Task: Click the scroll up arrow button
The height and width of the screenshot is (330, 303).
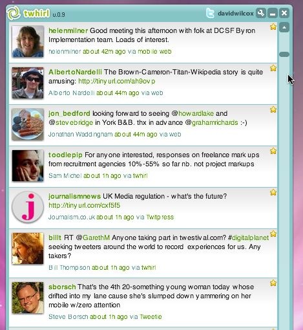Action: pos(284,27)
